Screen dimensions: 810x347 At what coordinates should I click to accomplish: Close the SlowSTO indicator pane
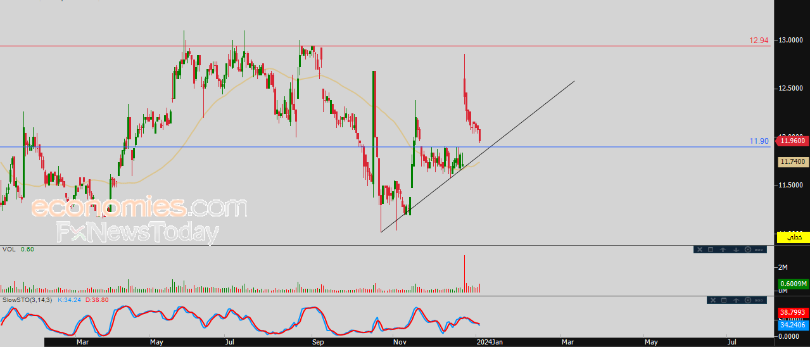click(713, 300)
